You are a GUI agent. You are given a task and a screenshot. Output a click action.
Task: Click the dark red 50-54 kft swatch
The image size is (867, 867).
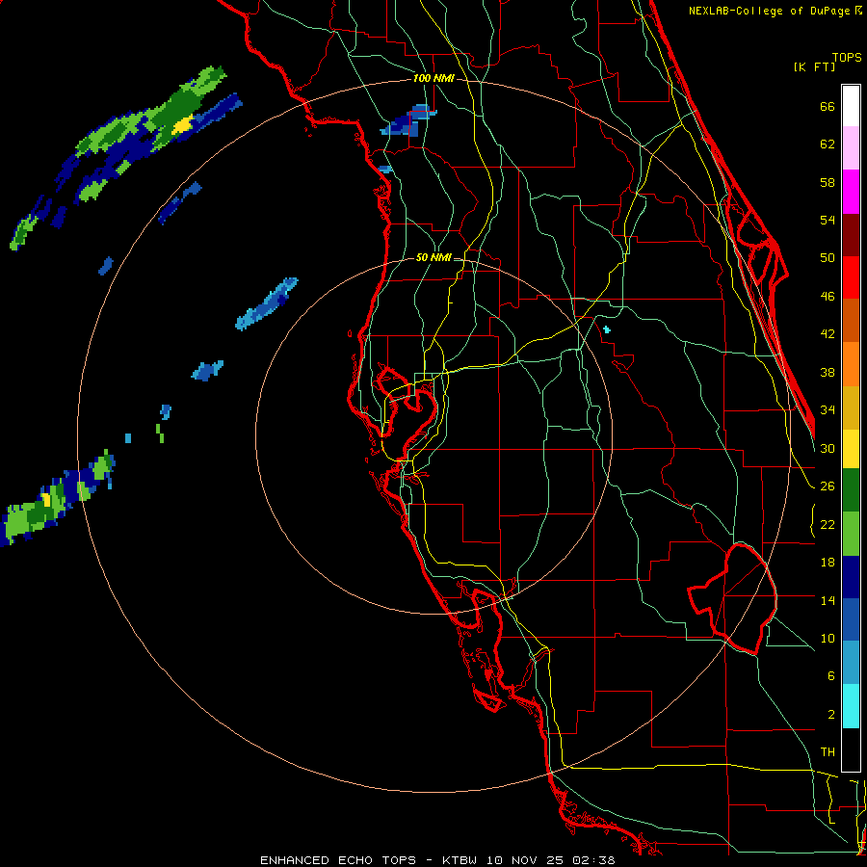point(851,236)
